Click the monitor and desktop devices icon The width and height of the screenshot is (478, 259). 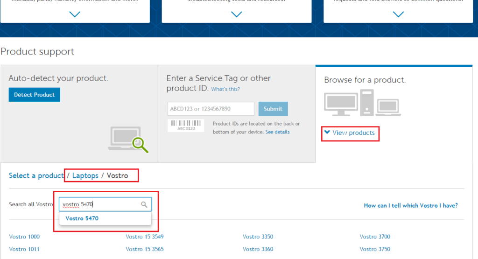point(362,103)
